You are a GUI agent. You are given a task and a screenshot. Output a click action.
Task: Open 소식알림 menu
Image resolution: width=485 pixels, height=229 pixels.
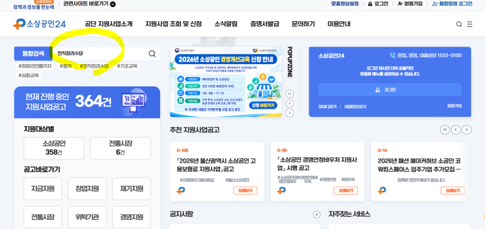[226, 24]
